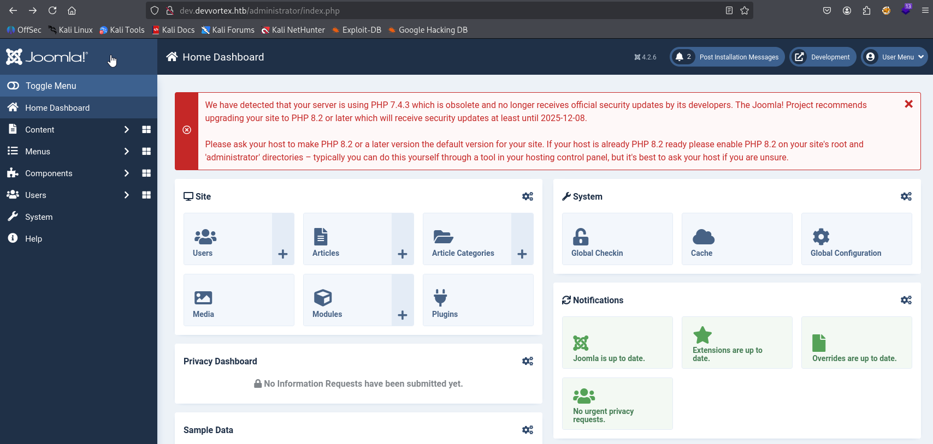The height and width of the screenshot is (444, 933).
Task: Open the Content dashboard grid icon
Action: coord(146,129)
